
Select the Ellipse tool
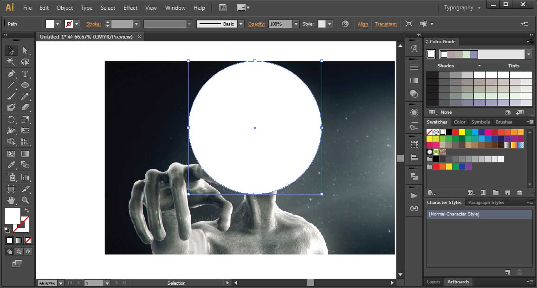(x=26, y=85)
